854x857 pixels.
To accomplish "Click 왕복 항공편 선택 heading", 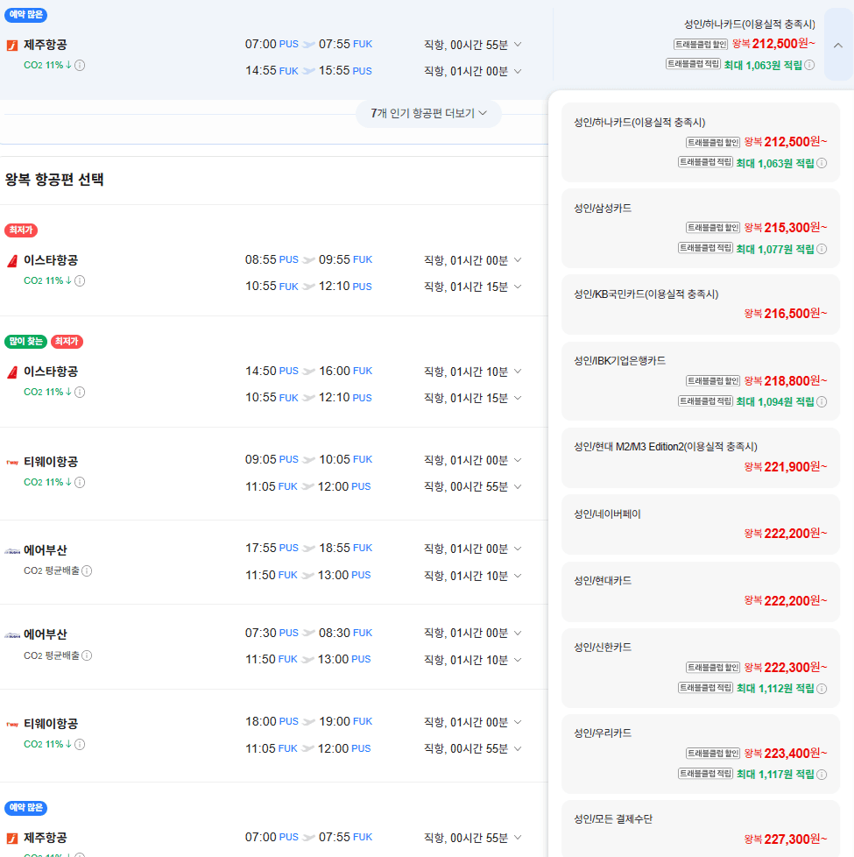I will point(54,180).
